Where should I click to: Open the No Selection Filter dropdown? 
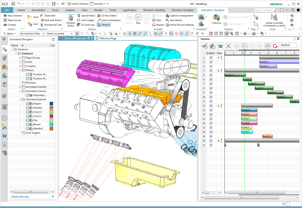pos(32,34)
